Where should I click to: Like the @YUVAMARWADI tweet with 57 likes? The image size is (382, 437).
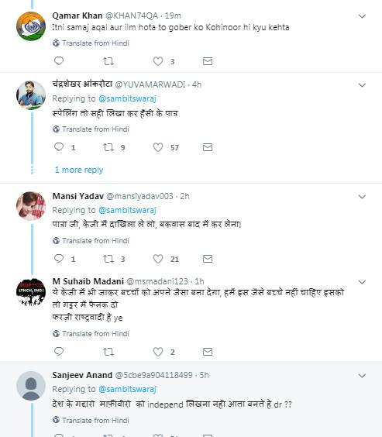point(158,147)
